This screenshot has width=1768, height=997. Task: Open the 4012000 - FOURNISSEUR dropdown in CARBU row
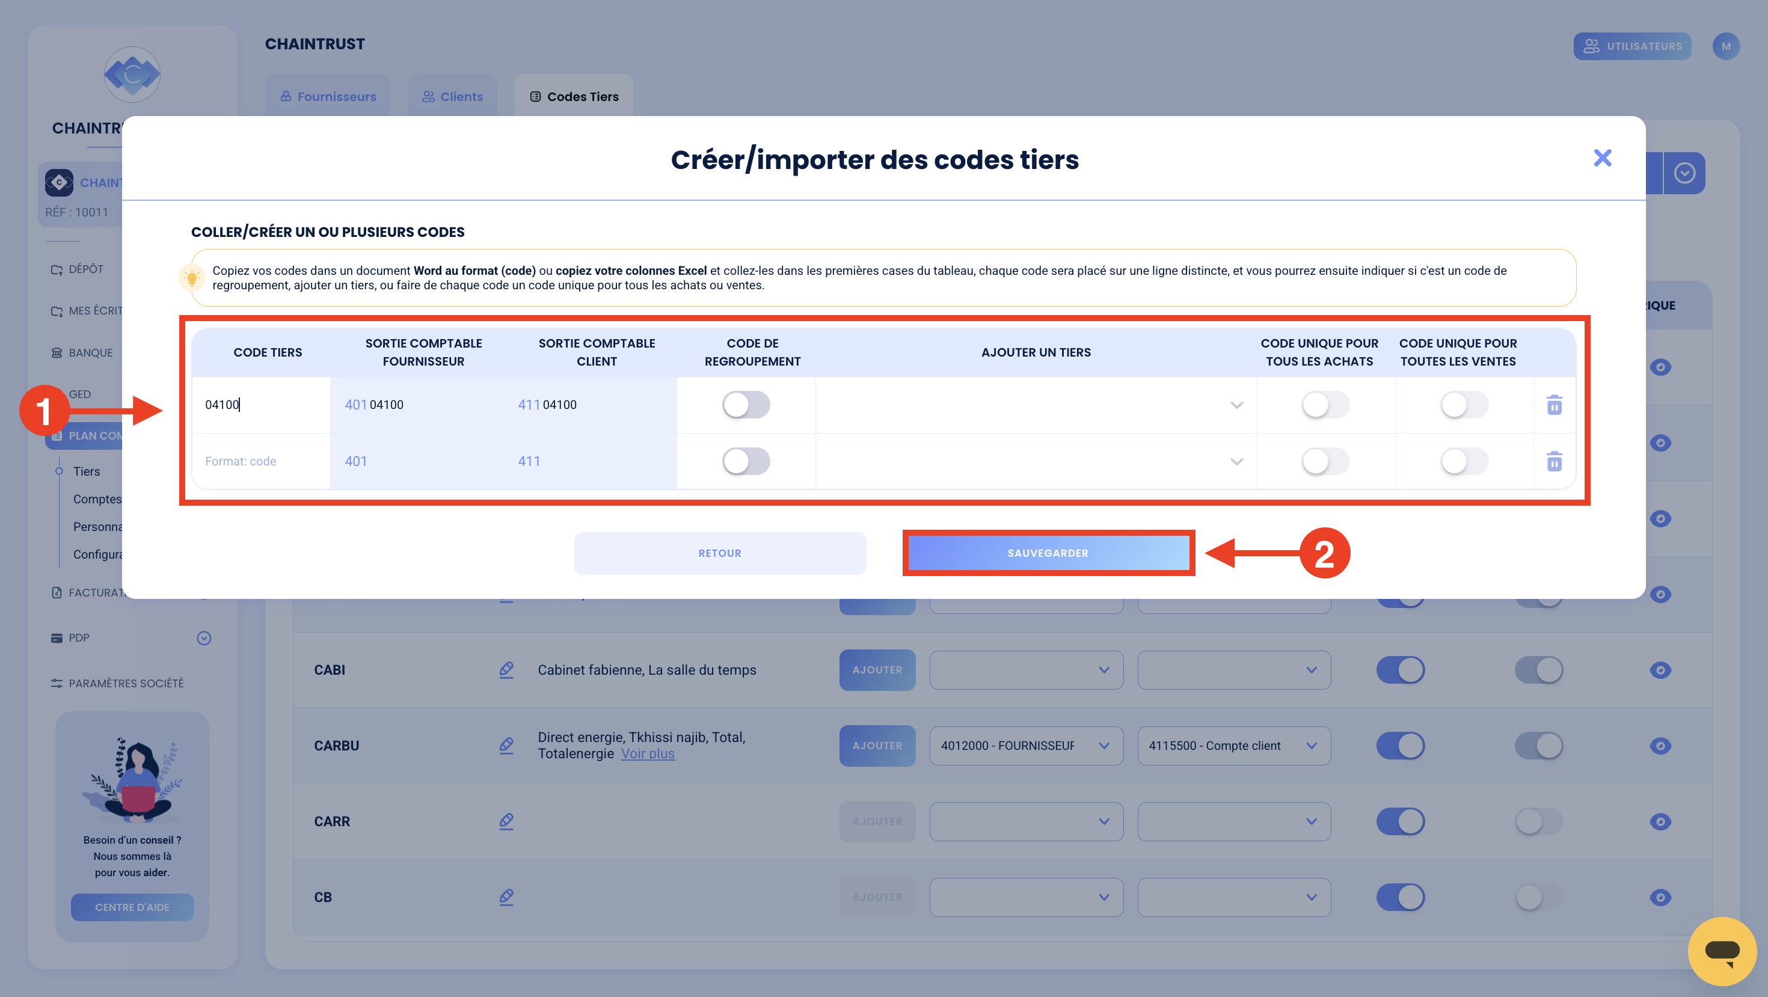[1025, 745]
